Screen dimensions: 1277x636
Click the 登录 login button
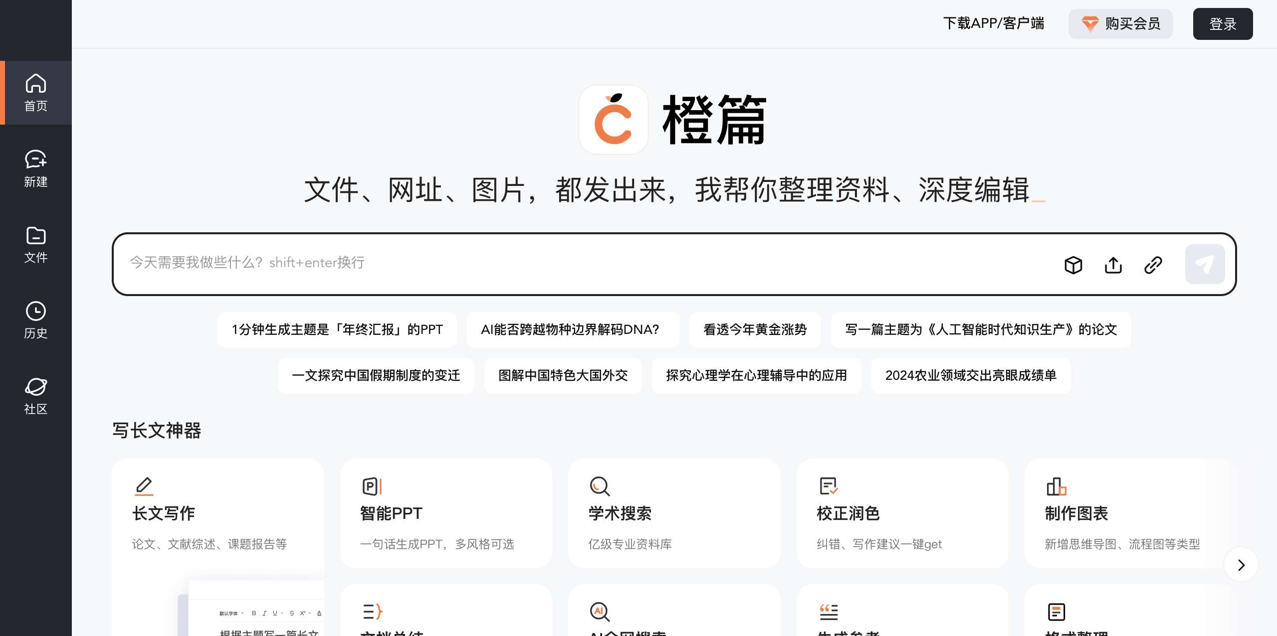click(x=1223, y=23)
